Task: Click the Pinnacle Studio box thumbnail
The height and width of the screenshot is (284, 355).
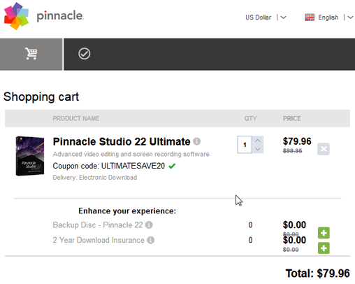Action: [x=30, y=156]
